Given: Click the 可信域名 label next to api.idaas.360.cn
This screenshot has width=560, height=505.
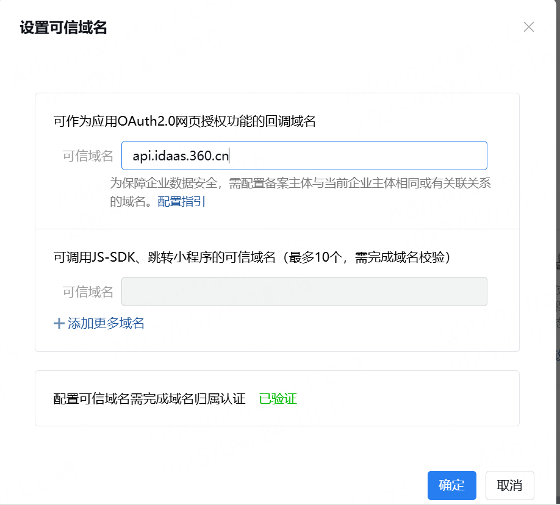Looking at the screenshot, I should 88,156.
